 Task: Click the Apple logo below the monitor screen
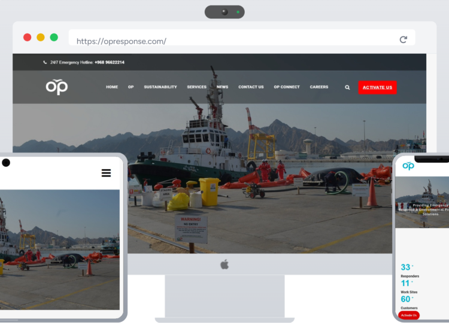pyautogui.click(x=224, y=264)
